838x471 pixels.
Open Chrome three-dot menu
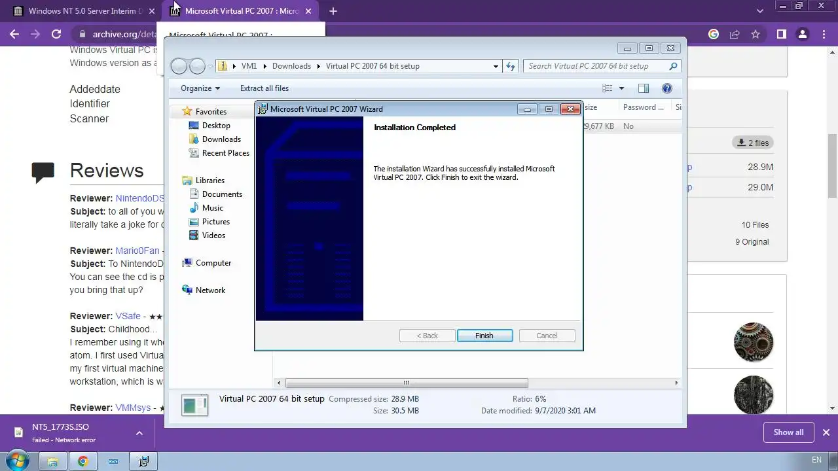coord(824,34)
